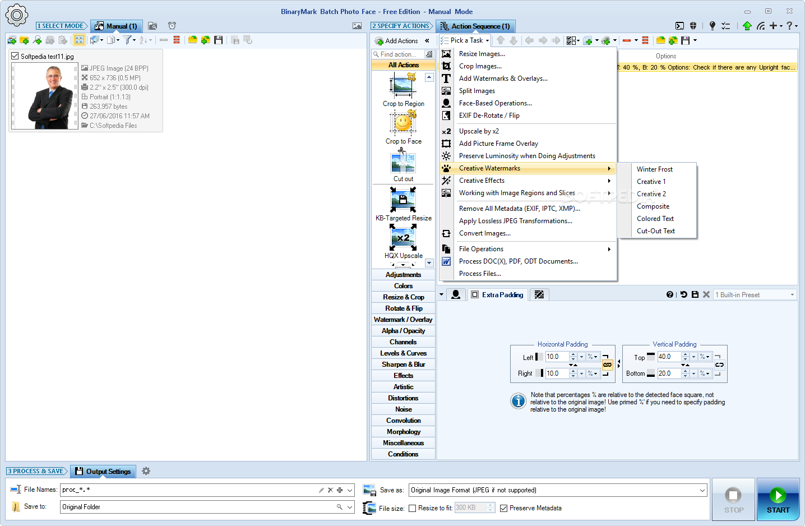Click the Left padding value field
Image resolution: width=805 pixels, height=526 pixels.
[557, 357]
